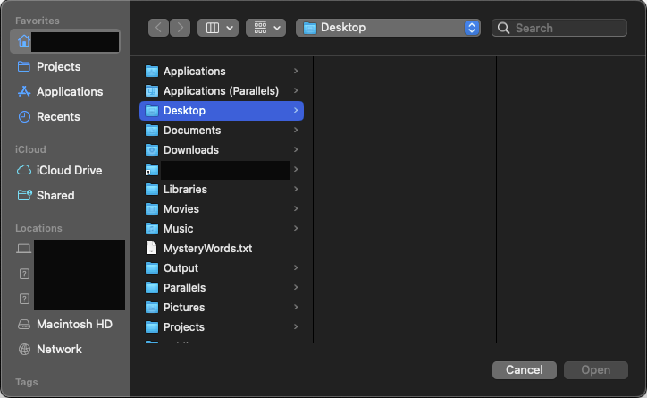Select the Shared folder in sidebar
Screen dimensions: 647x398
coord(55,196)
